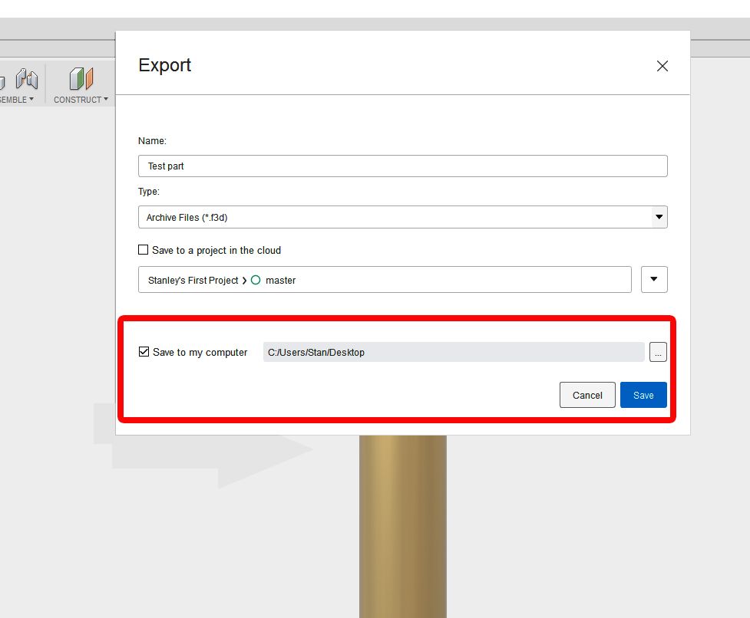
Task: Click the Name field containing 'Test part'
Action: tap(402, 166)
